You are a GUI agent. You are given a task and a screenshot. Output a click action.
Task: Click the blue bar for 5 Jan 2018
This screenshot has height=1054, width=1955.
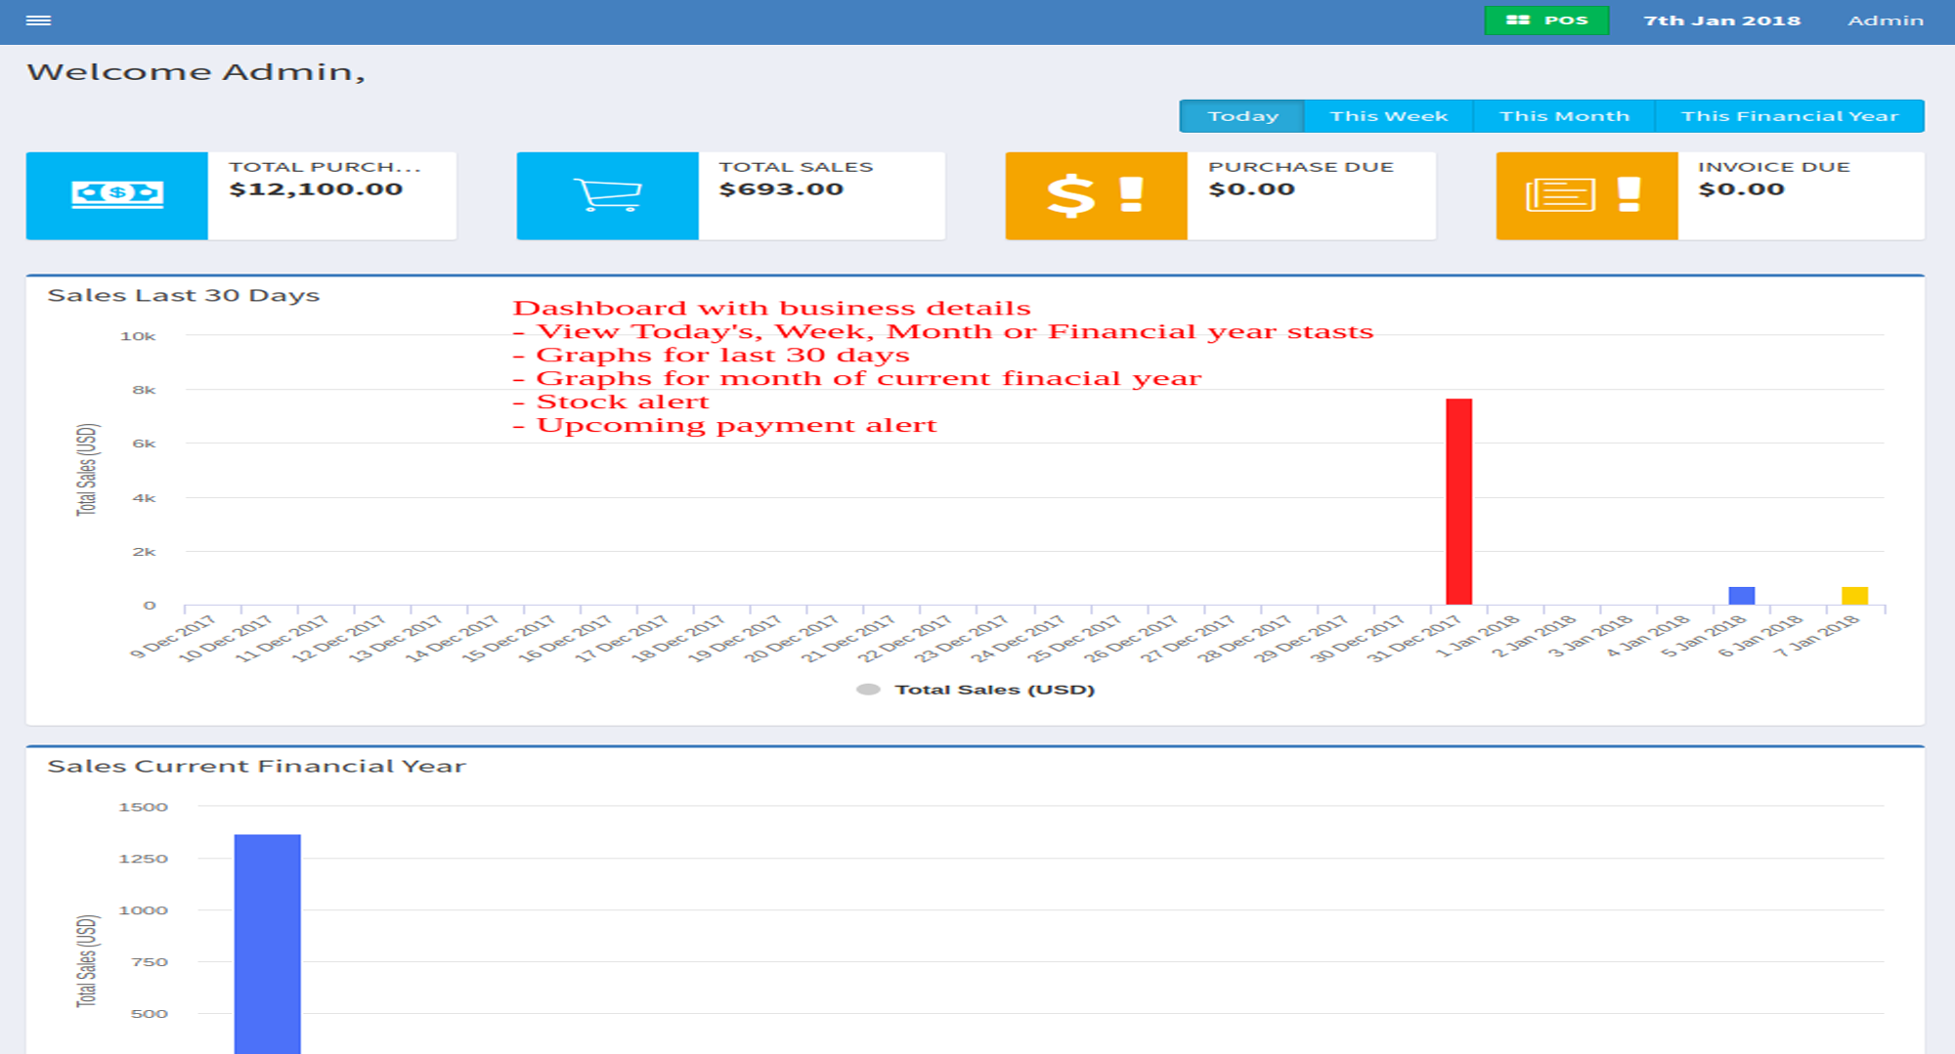coord(1741,596)
